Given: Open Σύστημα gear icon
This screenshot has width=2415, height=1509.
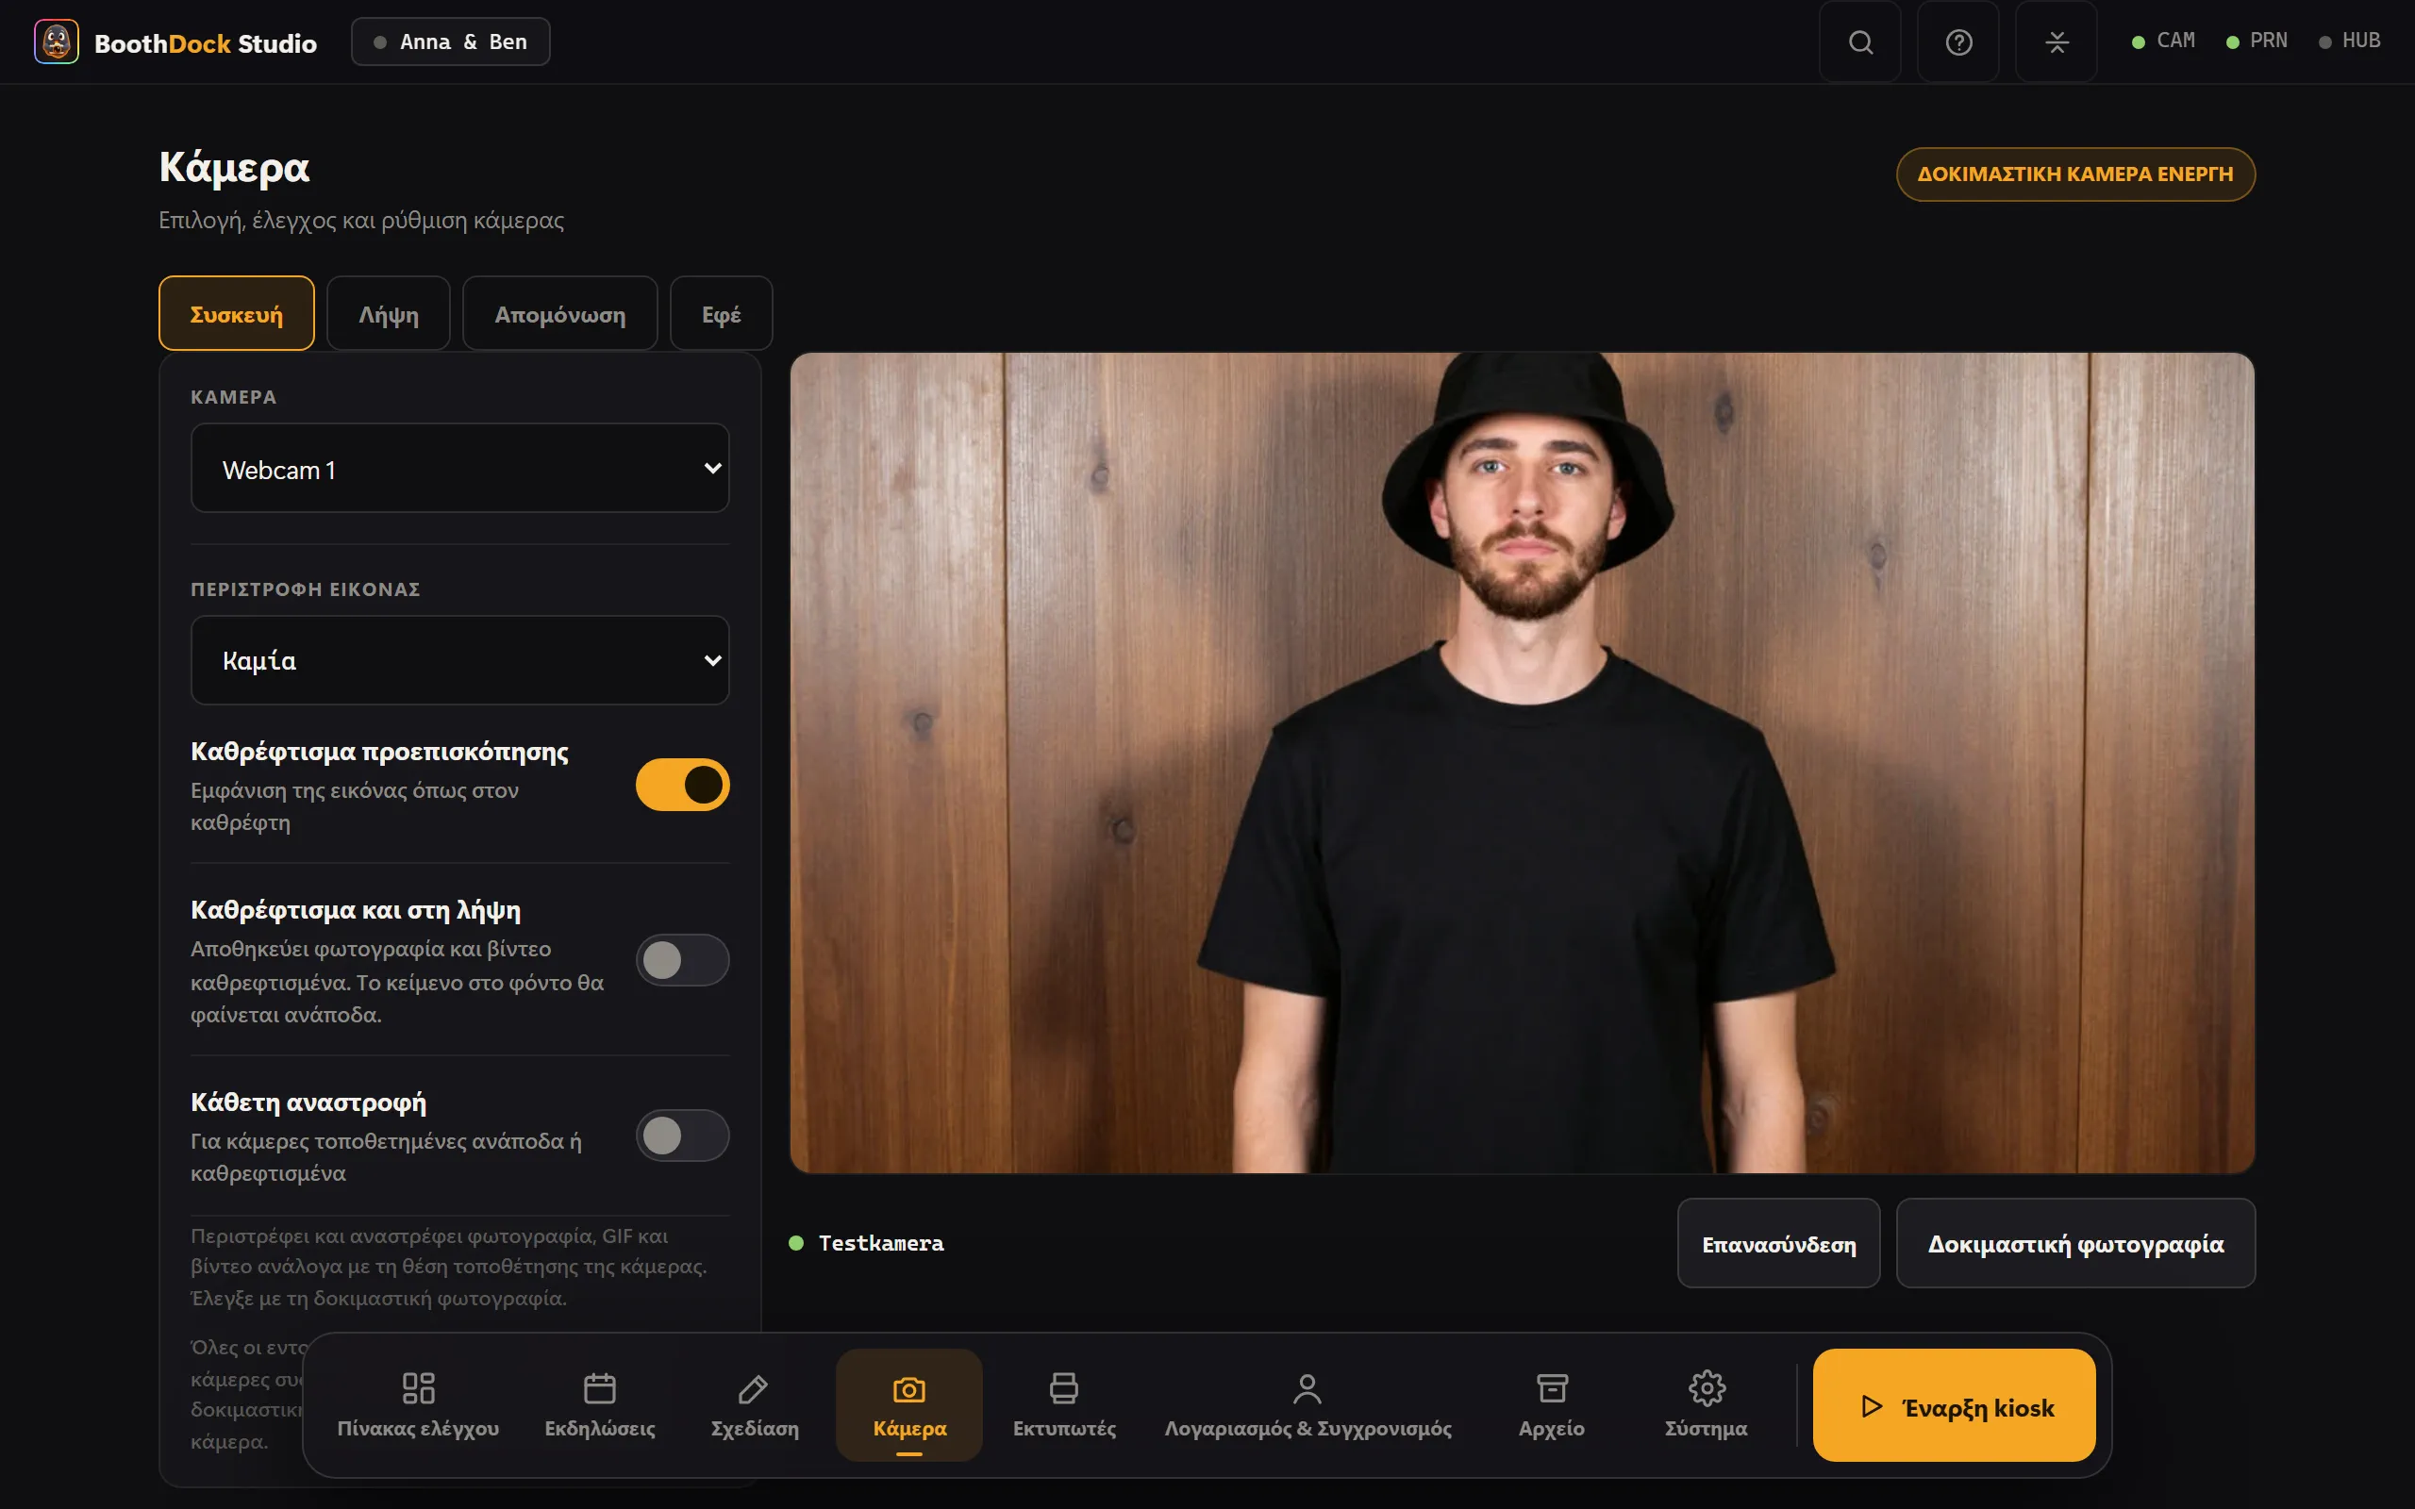Looking at the screenshot, I should tap(1707, 1404).
